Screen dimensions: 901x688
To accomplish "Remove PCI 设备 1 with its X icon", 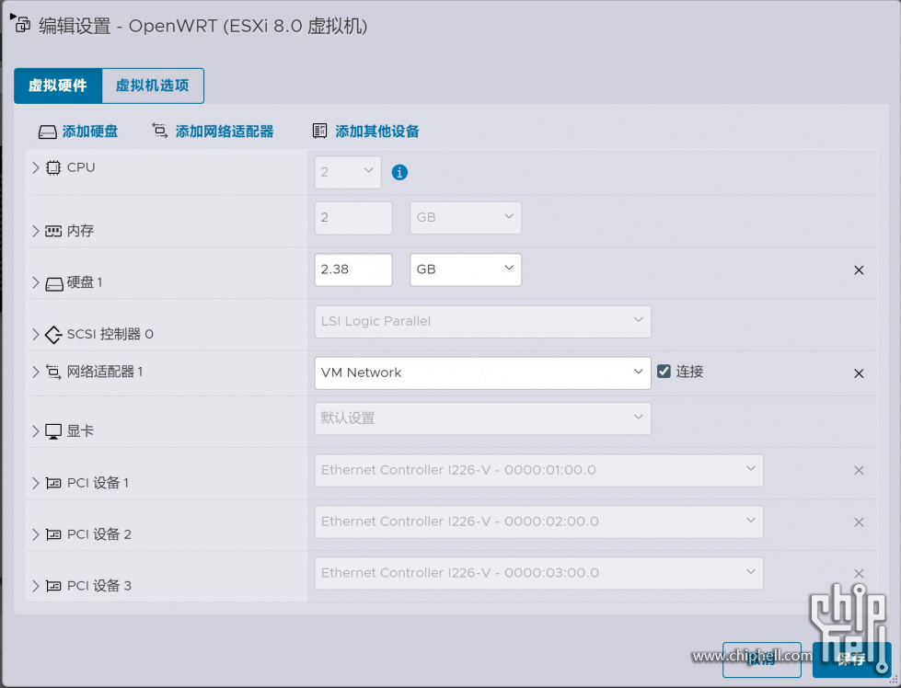I will [859, 470].
